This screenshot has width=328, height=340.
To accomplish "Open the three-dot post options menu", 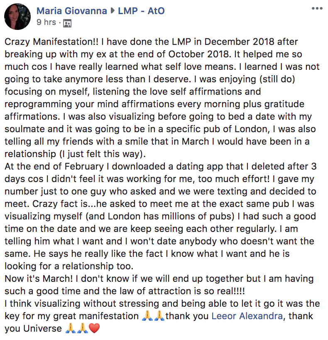I will (317, 9).
